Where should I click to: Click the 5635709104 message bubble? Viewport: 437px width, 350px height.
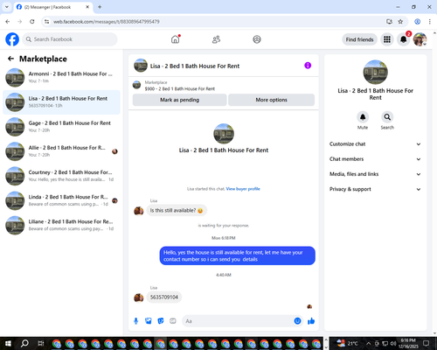point(164,297)
